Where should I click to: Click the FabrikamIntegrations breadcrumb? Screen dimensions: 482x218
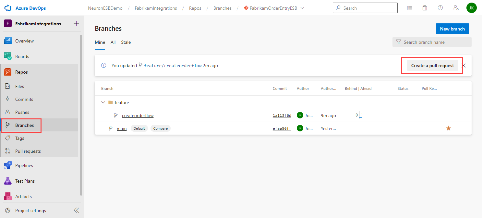click(x=156, y=8)
